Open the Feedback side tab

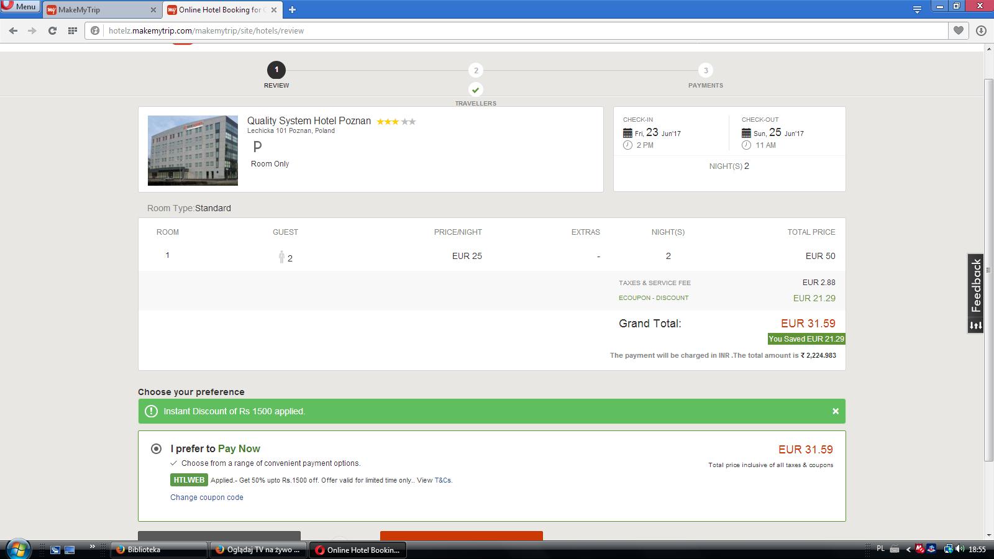click(x=975, y=293)
